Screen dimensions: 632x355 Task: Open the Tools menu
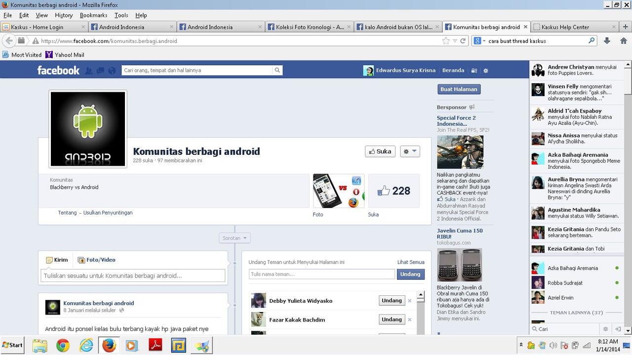pyautogui.click(x=121, y=15)
